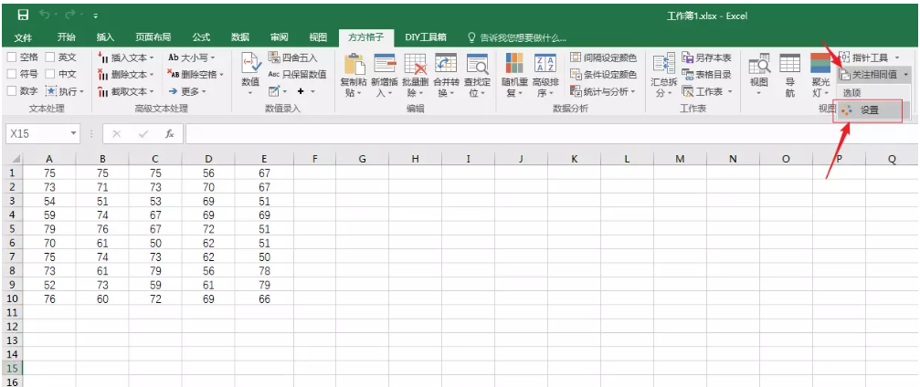920x387 pixels.
Task: Click the 随机重复 colored grid icon
Action: (514, 65)
